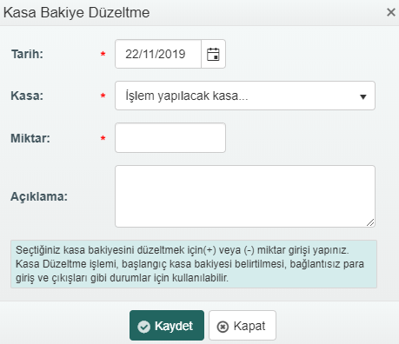Image resolution: width=399 pixels, height=344 pixels.
Task: Click the Tarih label
Action: point(27,54)
